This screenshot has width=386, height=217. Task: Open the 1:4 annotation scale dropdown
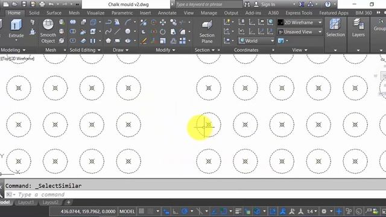click(x=312, y=211)
